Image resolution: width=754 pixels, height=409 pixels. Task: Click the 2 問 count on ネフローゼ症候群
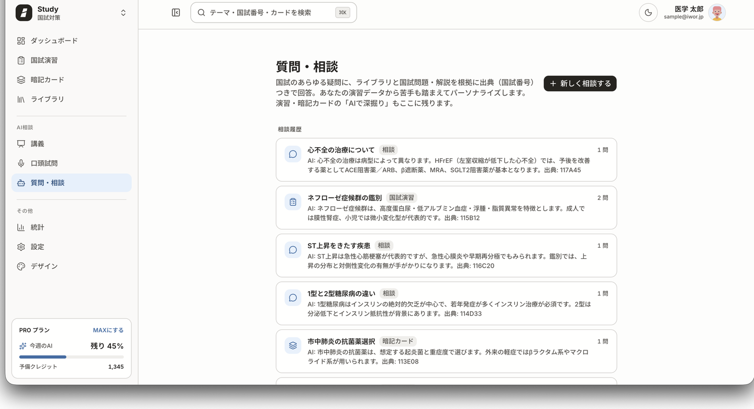(603, 198)
